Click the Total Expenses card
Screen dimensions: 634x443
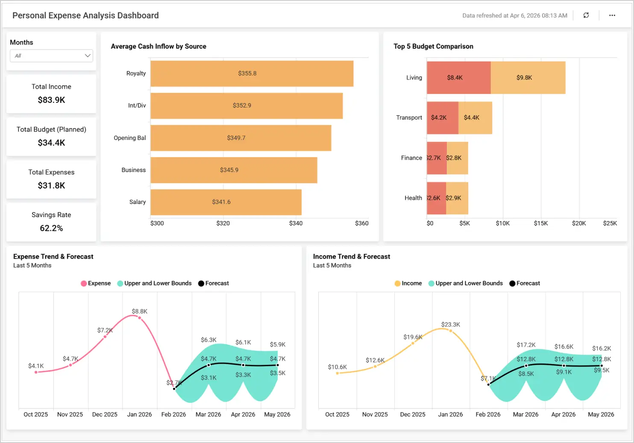tap(51, 179)
